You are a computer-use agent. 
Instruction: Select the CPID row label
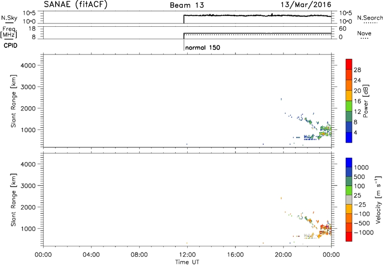click(11, 45)
